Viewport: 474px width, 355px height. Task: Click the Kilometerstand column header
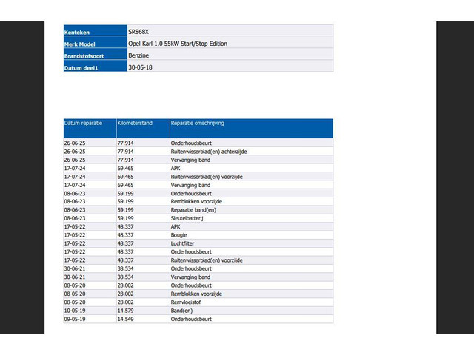135,123
